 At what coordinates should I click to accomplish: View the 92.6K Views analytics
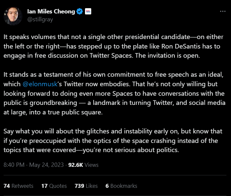click(x=83, y=165)
